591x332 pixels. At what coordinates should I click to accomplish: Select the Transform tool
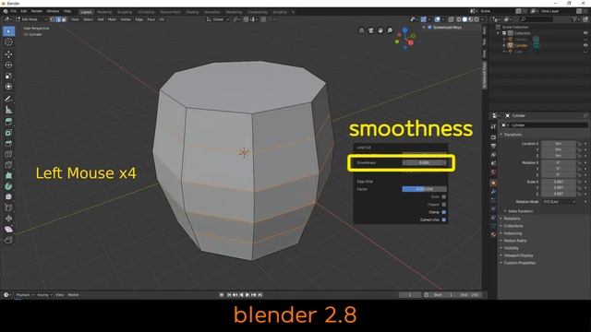click(8, 87)
